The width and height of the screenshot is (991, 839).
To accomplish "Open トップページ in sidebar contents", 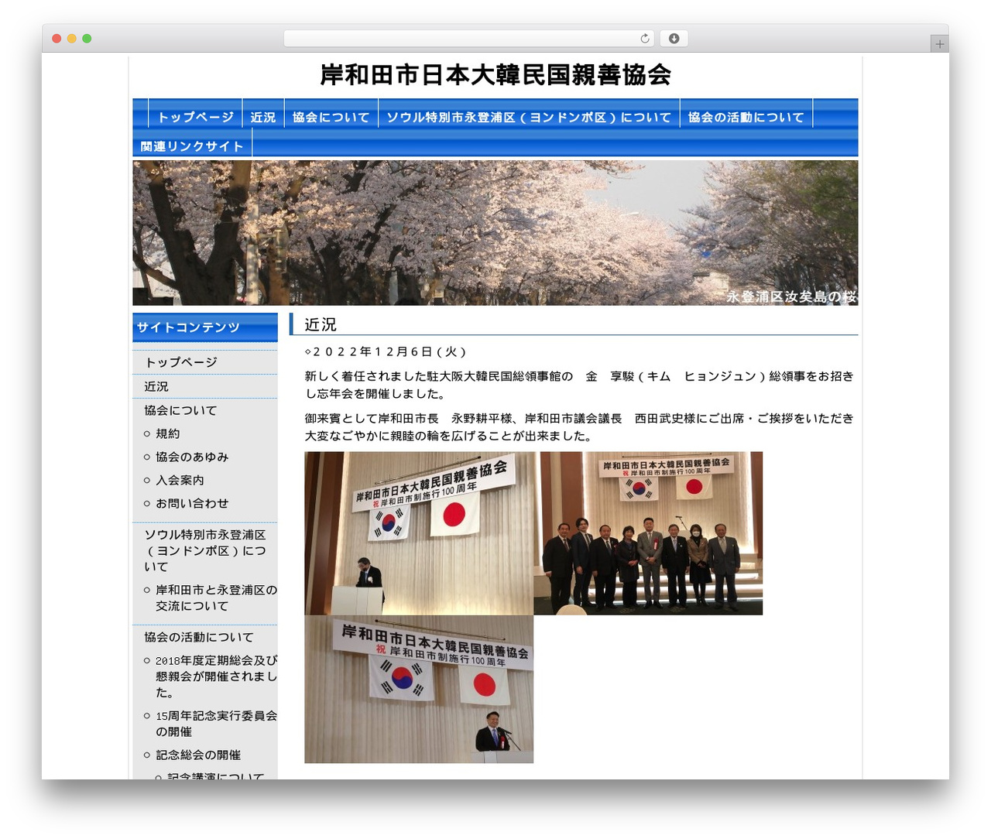I will (x=181, y=362).
